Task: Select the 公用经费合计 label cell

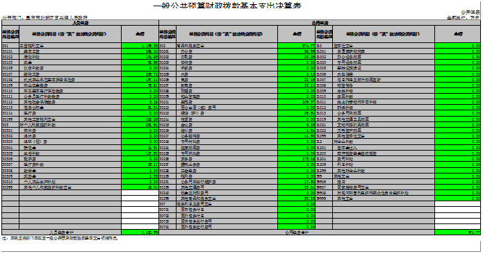Action: [x=297, y=232]
